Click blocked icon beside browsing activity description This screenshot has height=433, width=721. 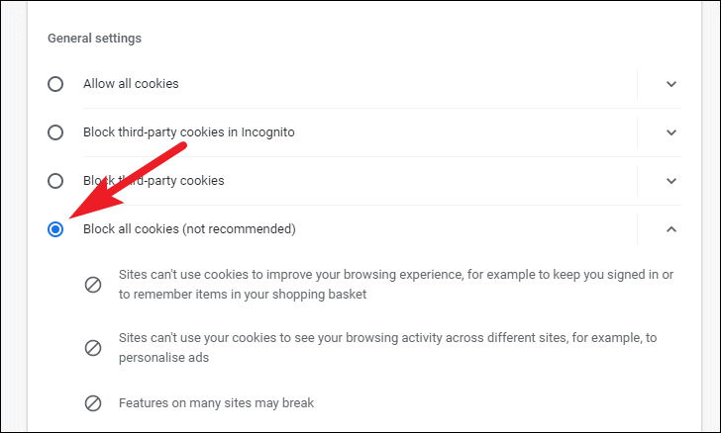click(93, 348)
